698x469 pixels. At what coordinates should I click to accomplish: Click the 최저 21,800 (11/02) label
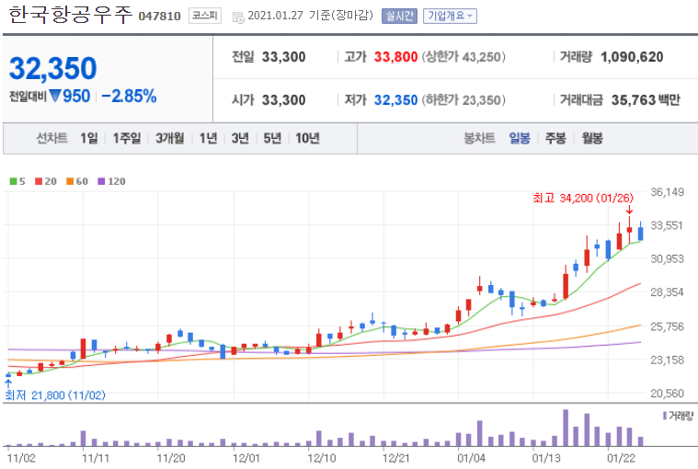(x=55, y=395)
